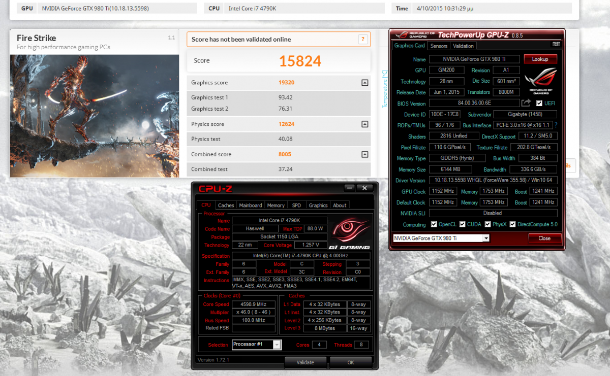Click the Close button at GPU-Z bottom
The height and width of the screenshot is (376, 610).
(x=544, y=238)
